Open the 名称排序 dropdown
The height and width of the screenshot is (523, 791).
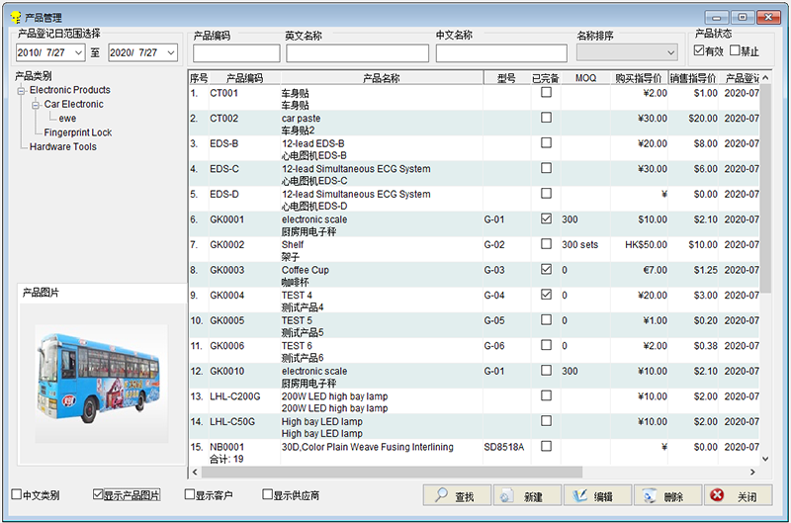point(668,52)
